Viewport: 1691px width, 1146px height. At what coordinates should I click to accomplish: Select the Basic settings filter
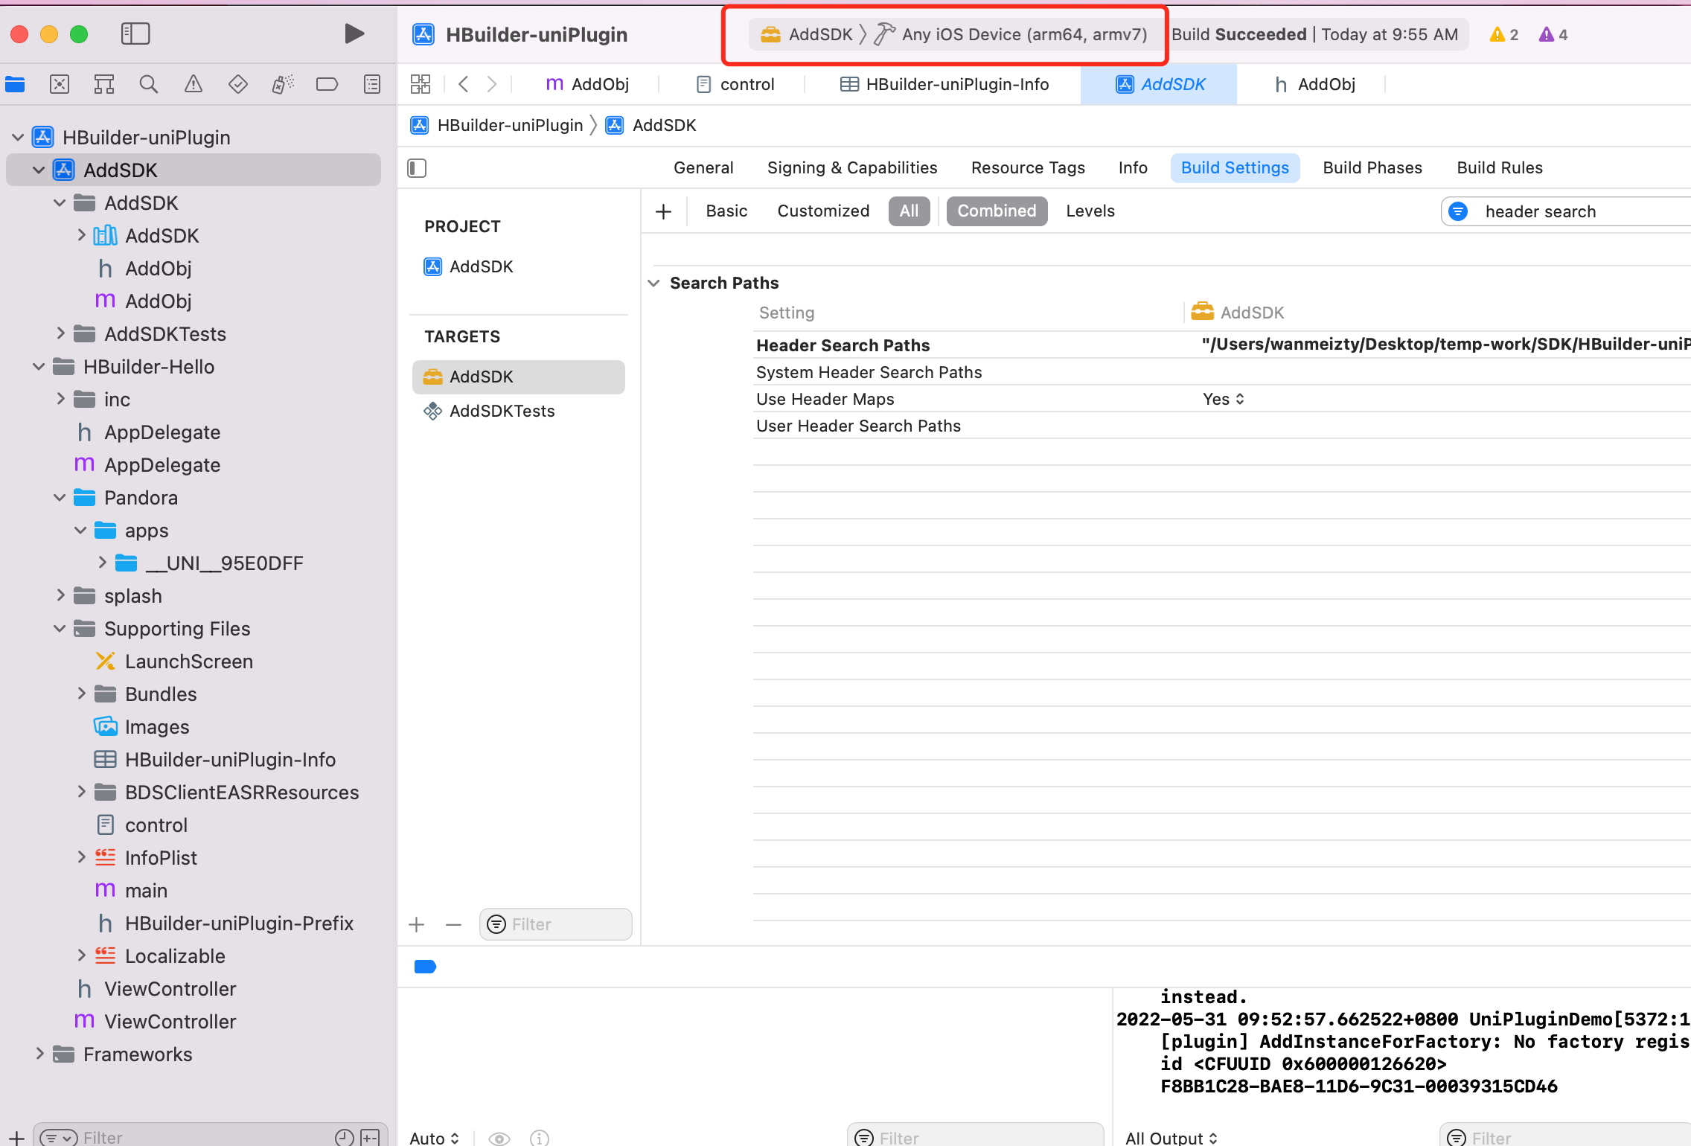coord(726,211)
